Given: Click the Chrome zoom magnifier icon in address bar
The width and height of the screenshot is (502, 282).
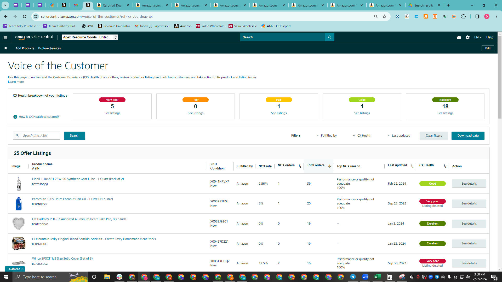Looking at the screenshot, I should pyautogui.click(x=376, y=16).
